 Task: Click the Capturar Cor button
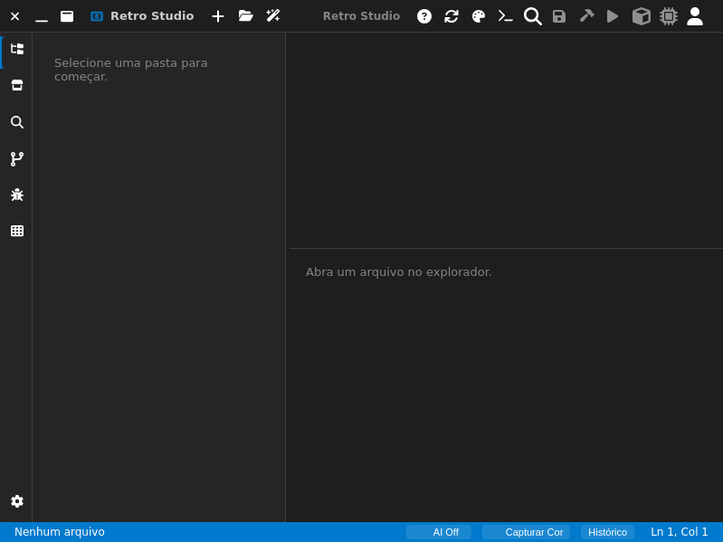[526, 532]
